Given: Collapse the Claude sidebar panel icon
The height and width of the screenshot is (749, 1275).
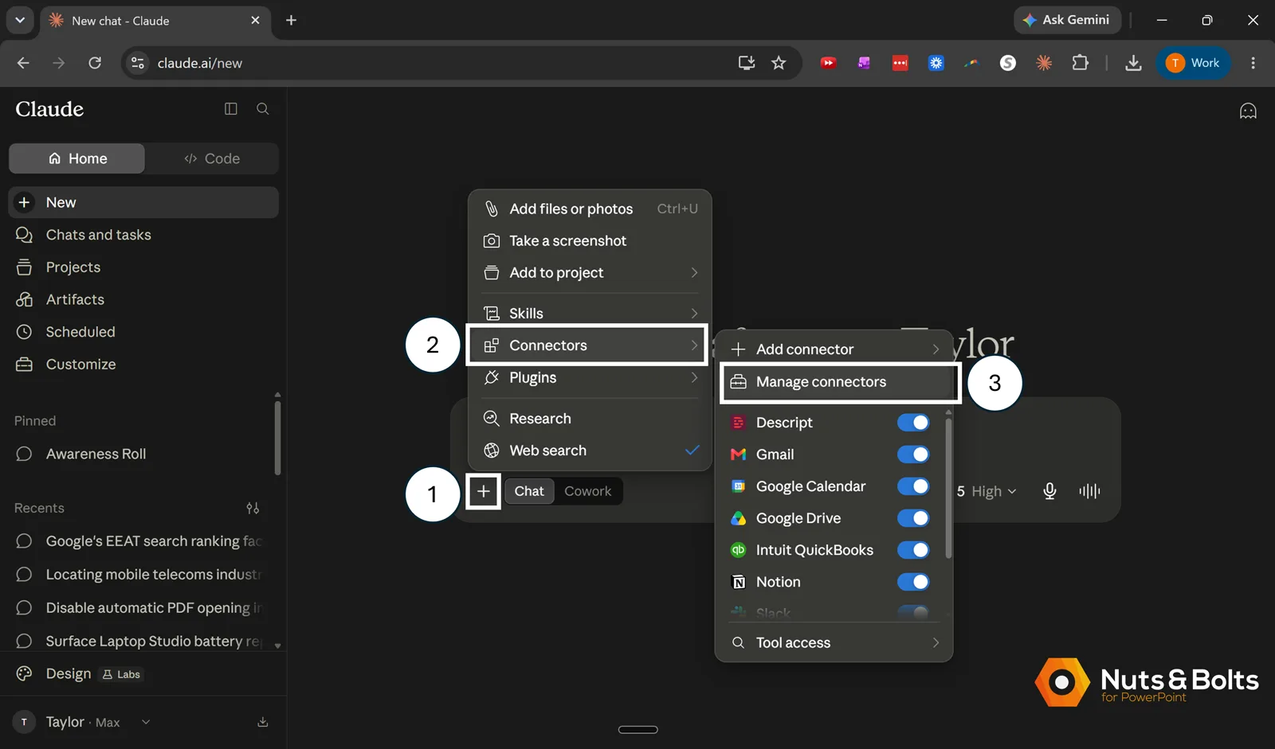Looking at the screenshot, I should click(x=231, y=109).
